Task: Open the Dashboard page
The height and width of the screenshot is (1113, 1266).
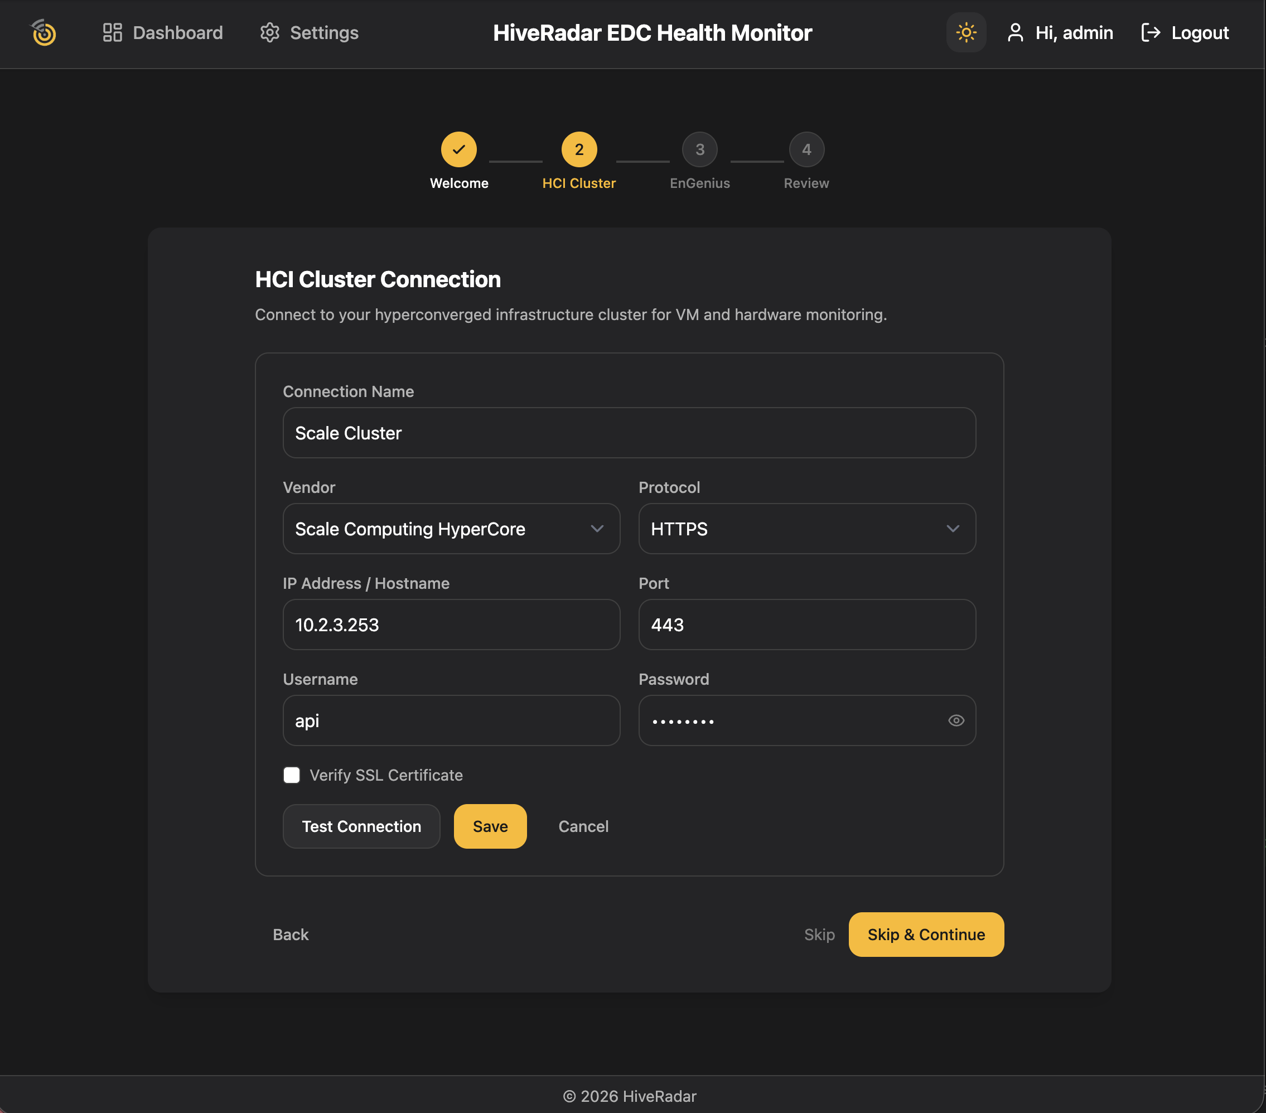Action: [x=162, y=32]
